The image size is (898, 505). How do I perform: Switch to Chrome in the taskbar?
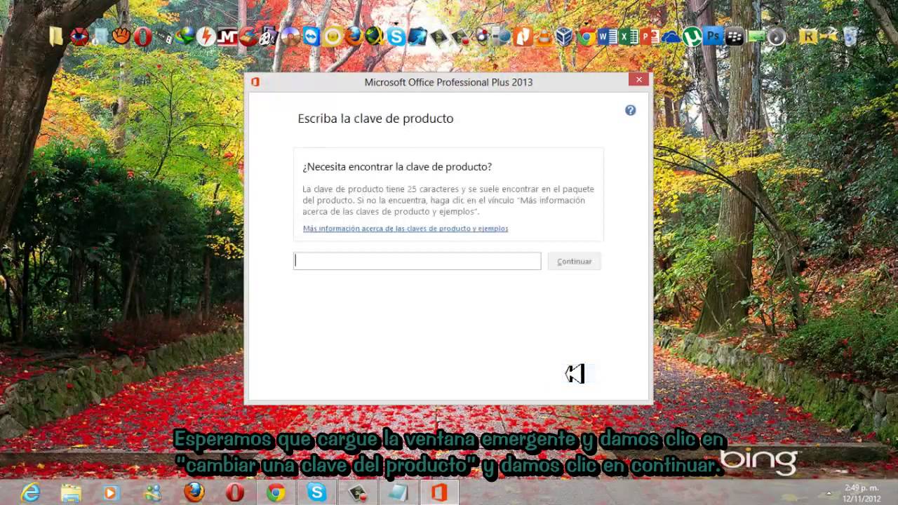click(x=276, y=492)
